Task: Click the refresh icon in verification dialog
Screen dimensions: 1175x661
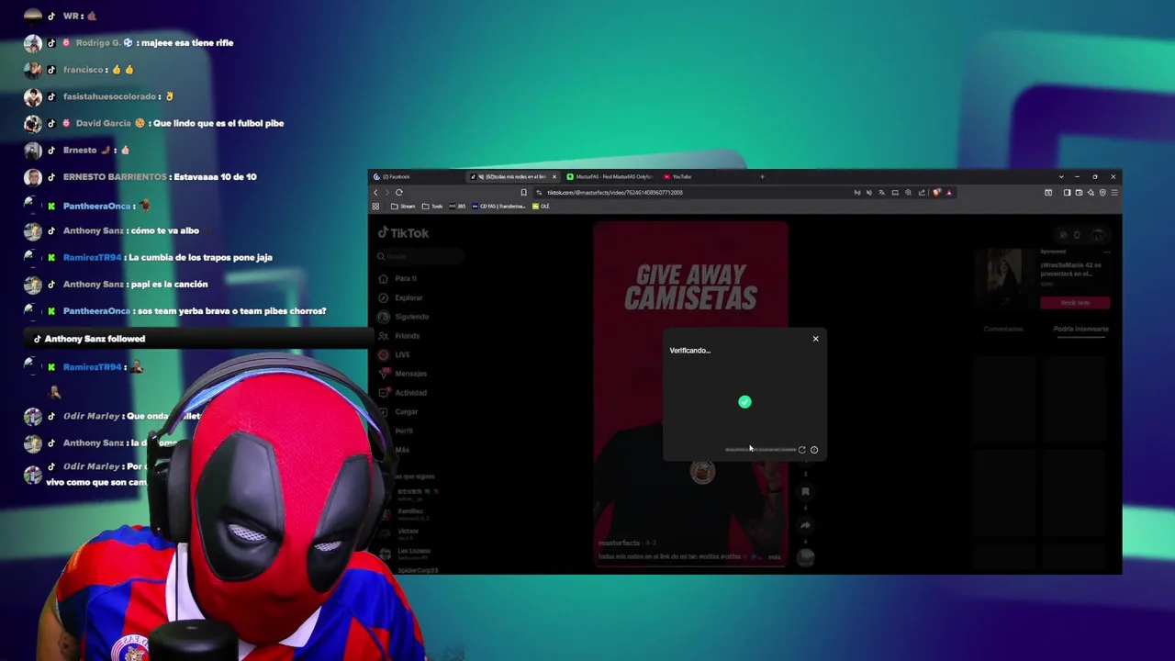Action: (x=801, y=450)
